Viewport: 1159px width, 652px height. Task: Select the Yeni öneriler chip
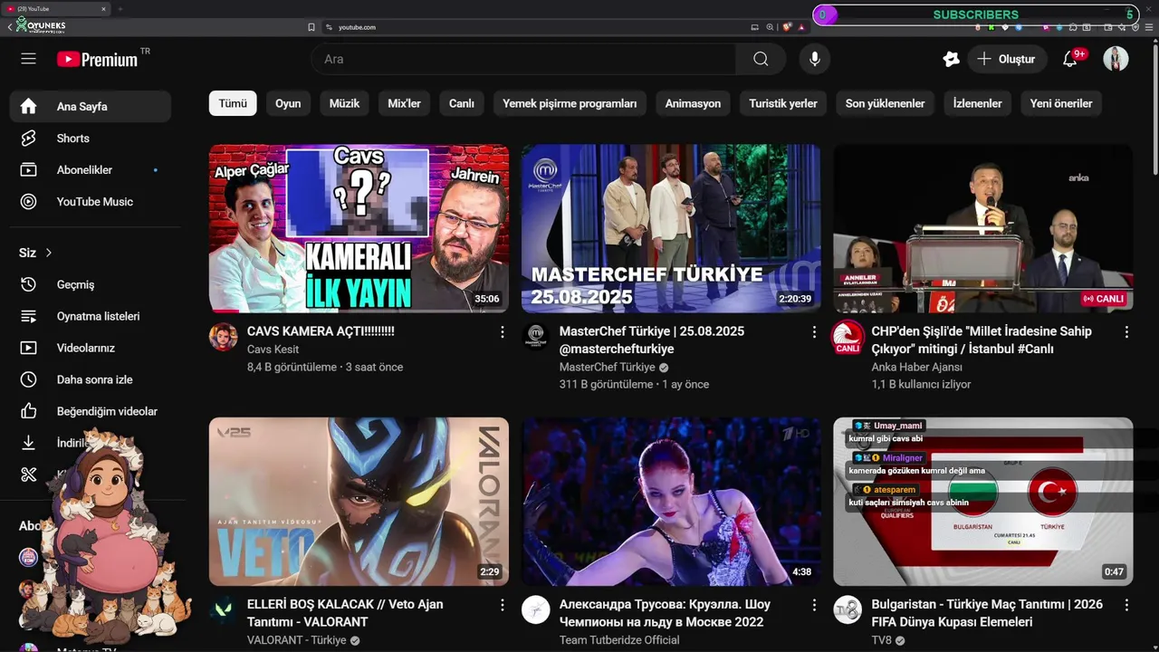[1061, 103]
